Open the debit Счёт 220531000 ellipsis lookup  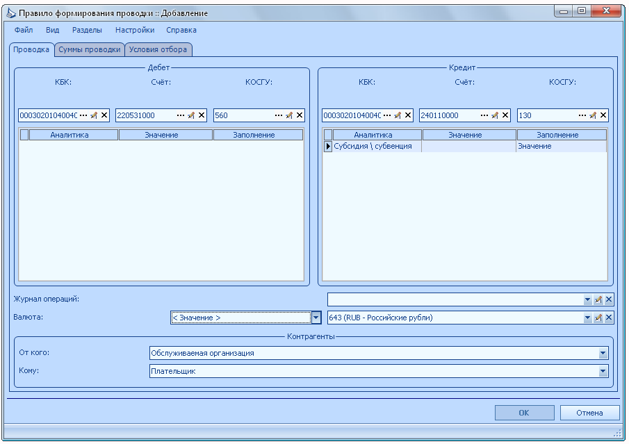(181, 115)
